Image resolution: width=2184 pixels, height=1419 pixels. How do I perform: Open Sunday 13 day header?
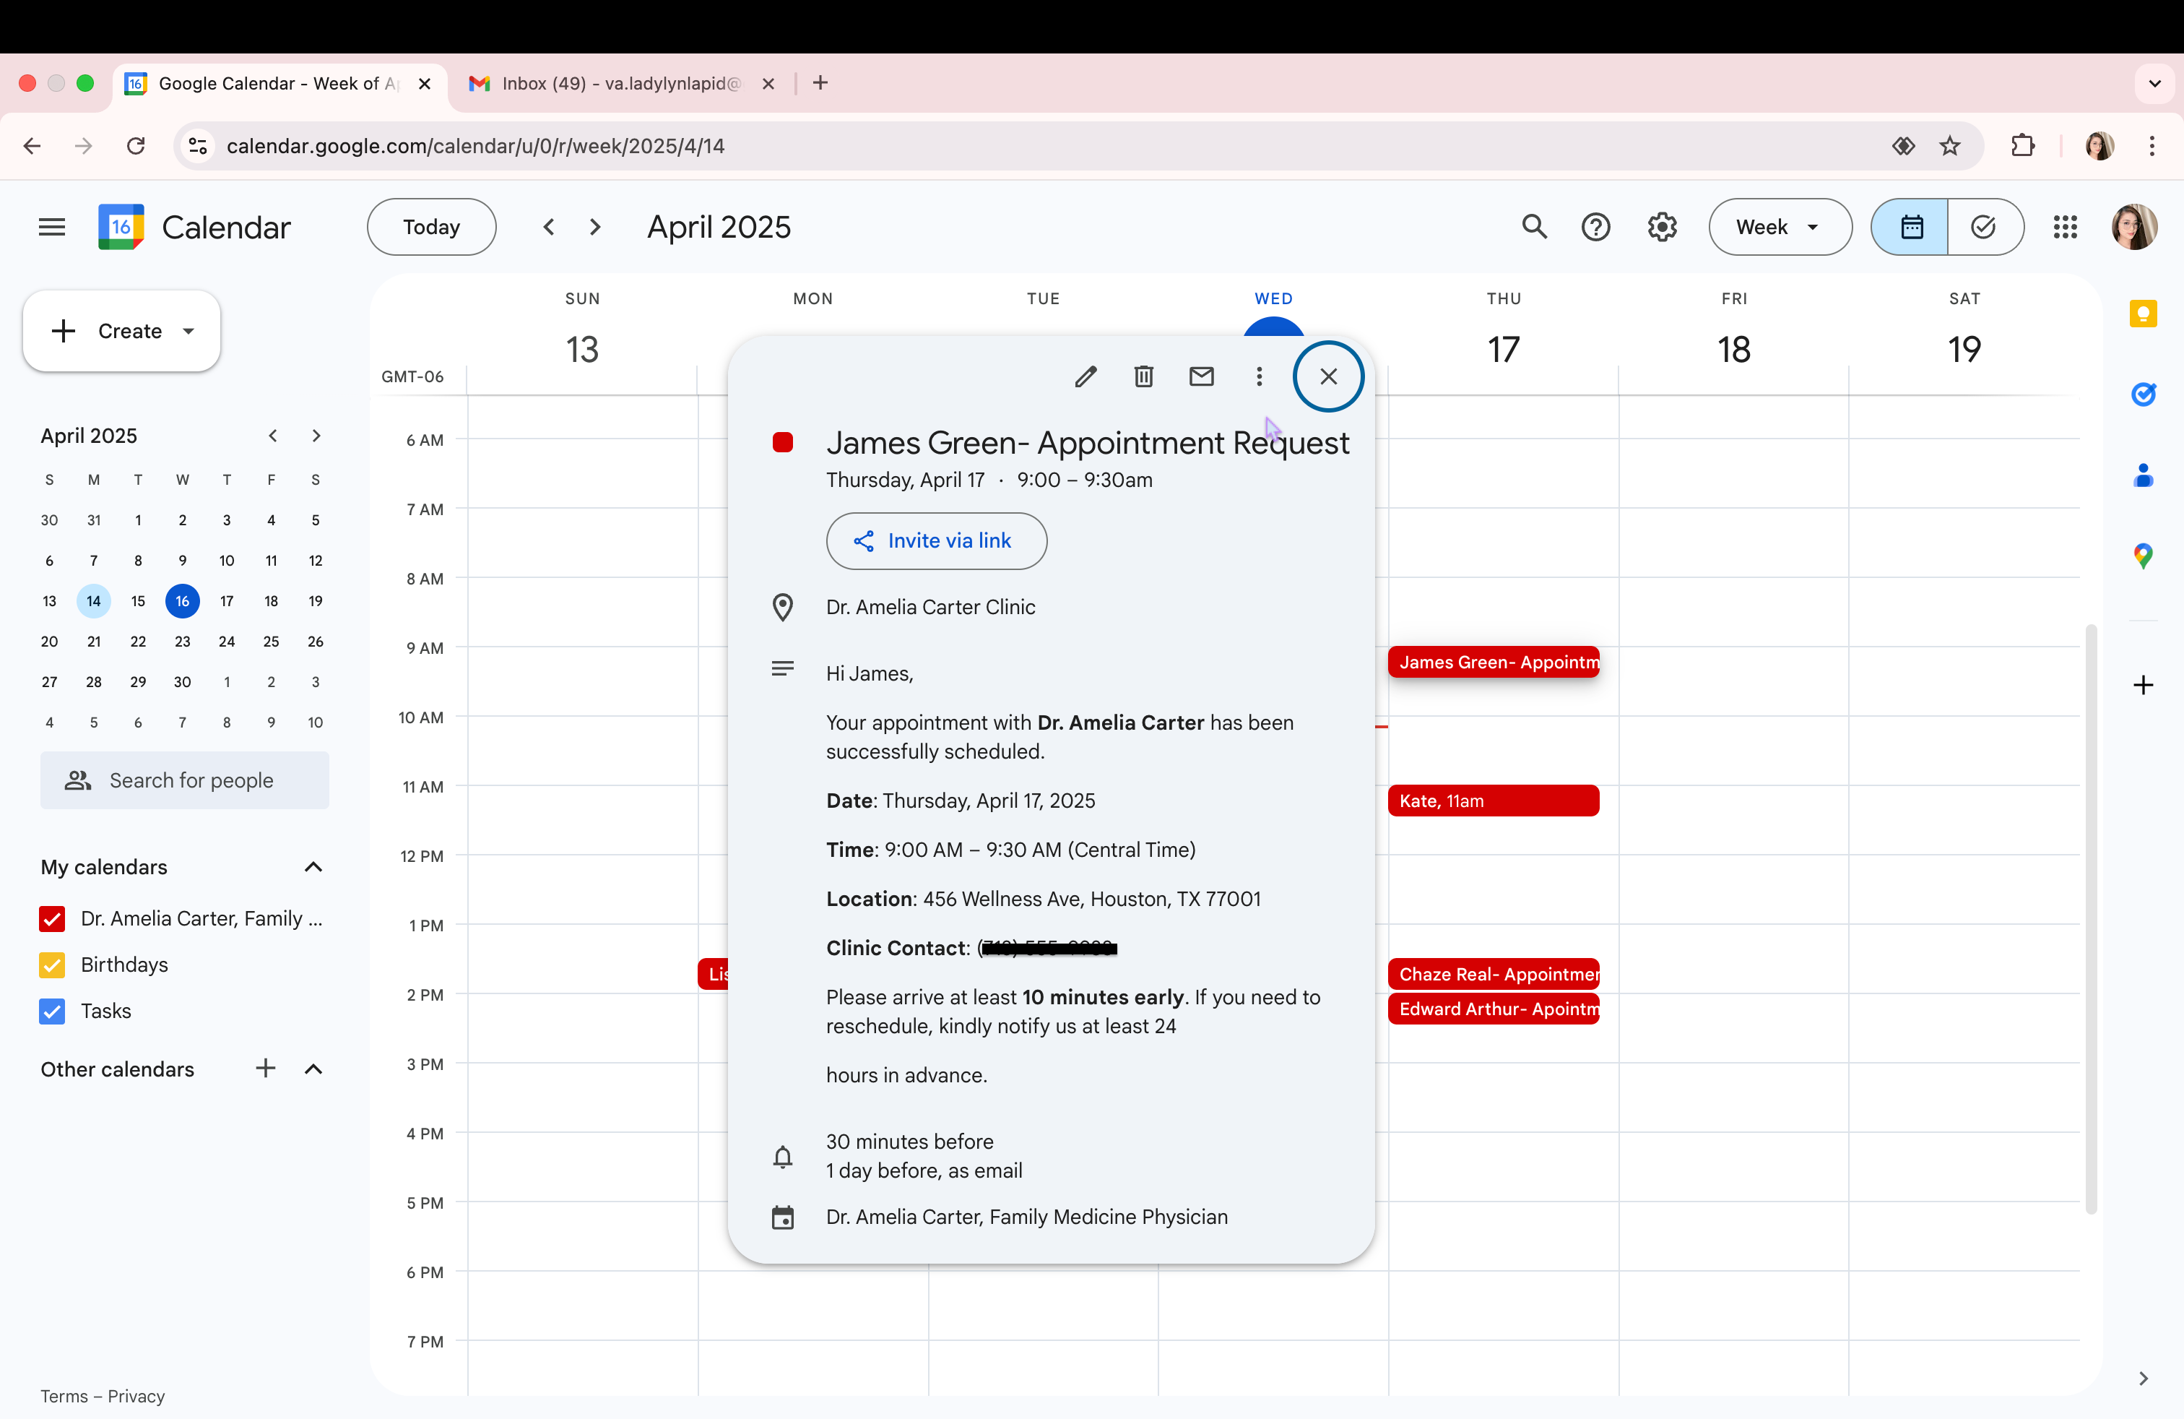(x=582, y=350)
